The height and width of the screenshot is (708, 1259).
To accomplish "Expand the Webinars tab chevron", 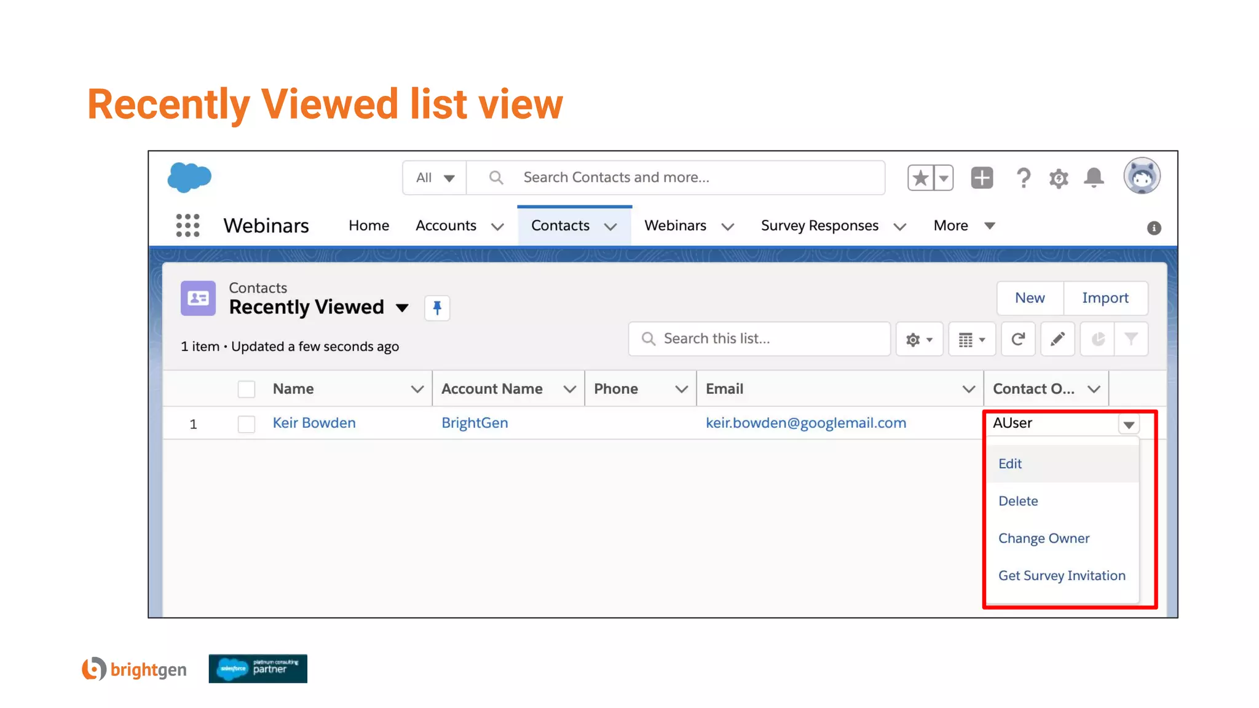I will 728,227.
